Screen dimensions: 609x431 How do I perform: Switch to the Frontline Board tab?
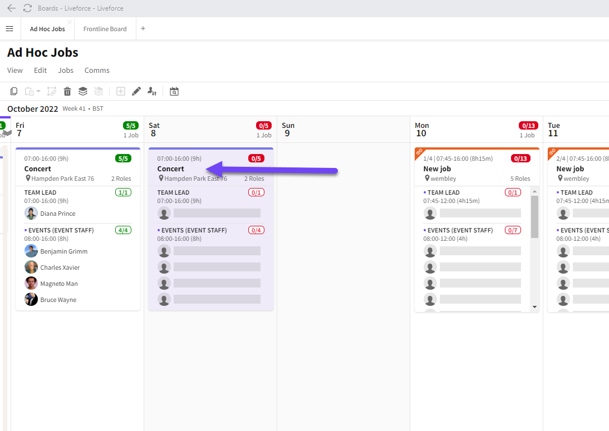105,29
